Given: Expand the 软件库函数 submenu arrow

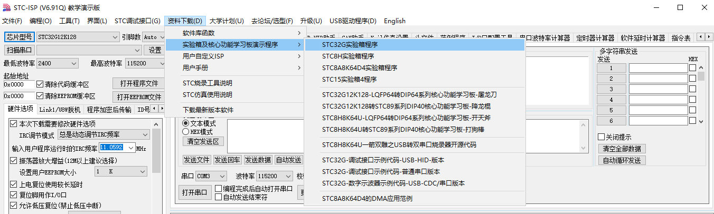Looking at the screenshot, I should (299, 33).
